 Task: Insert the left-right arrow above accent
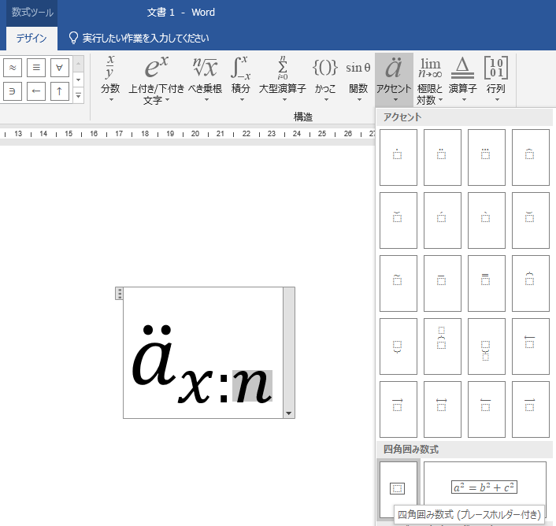tap(442, 409)
